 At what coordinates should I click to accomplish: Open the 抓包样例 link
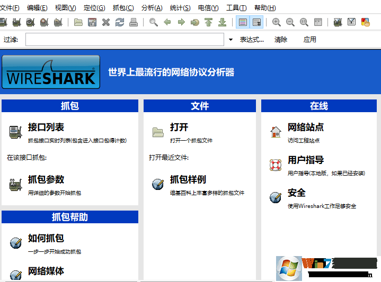[x=188, y=180]
